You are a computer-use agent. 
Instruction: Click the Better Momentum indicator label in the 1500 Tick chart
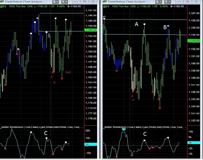(x=145, y=127)
